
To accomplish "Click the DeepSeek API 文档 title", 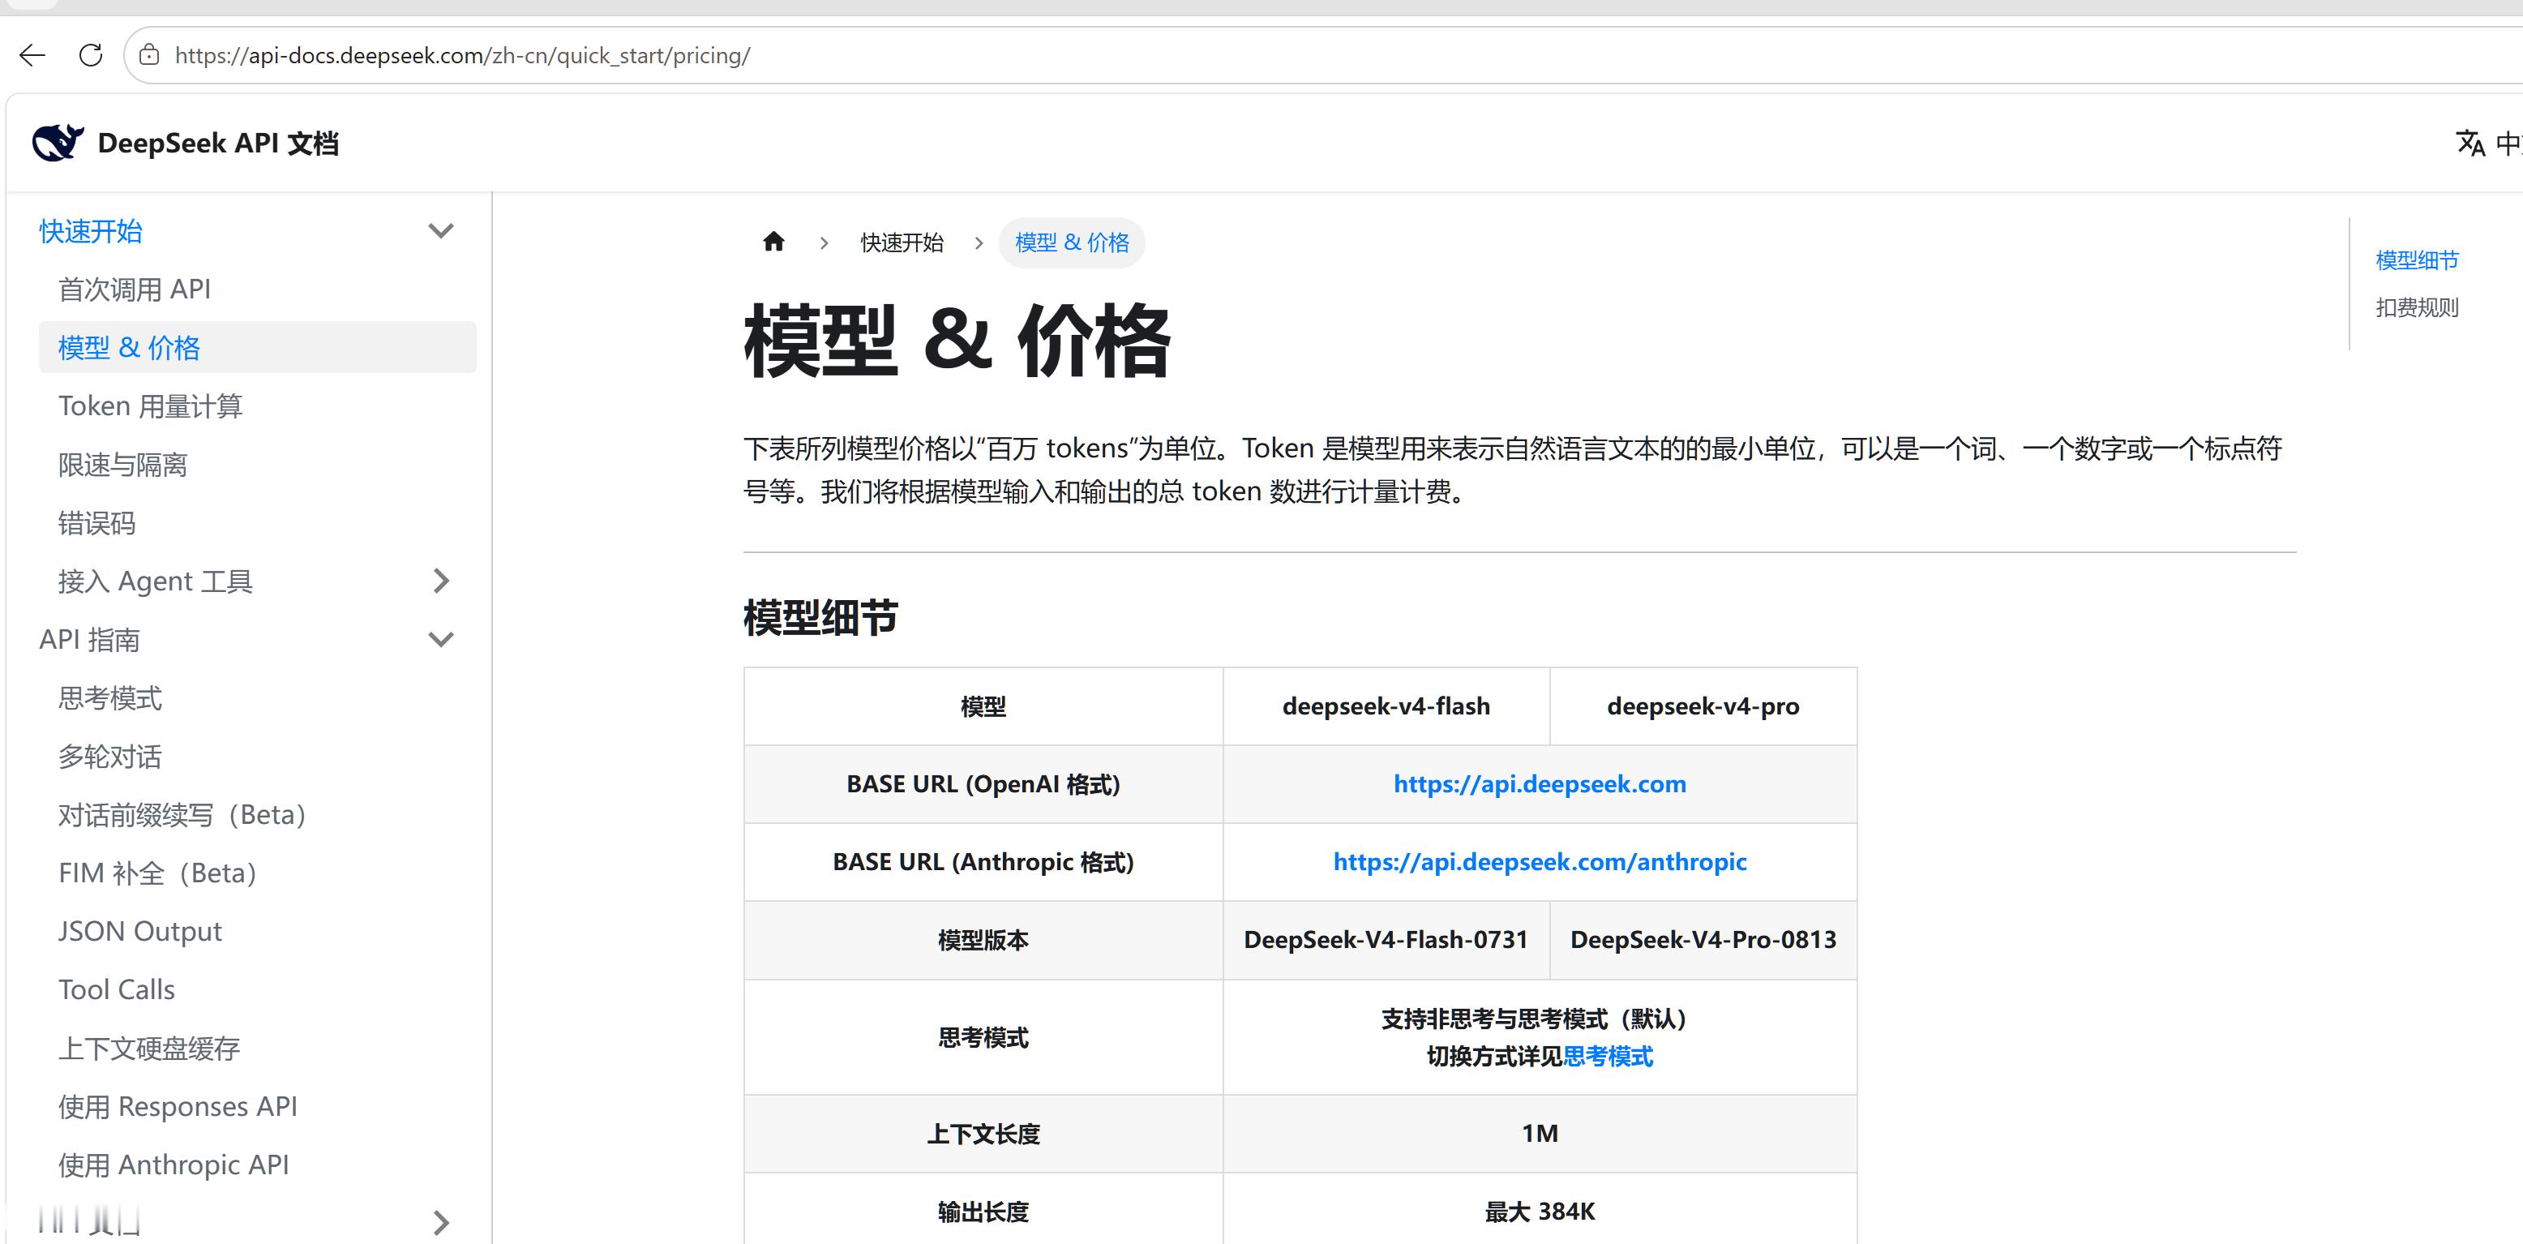I will [x=218, y=143].
